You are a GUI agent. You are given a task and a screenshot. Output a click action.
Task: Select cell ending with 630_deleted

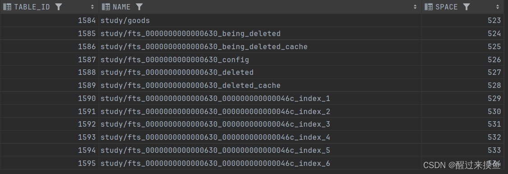point(260,72)
